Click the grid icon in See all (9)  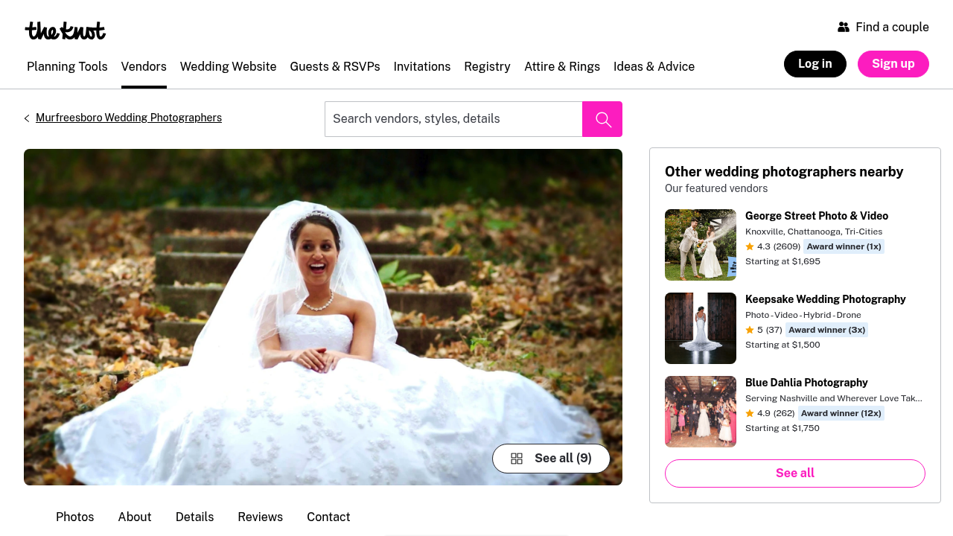517,459
